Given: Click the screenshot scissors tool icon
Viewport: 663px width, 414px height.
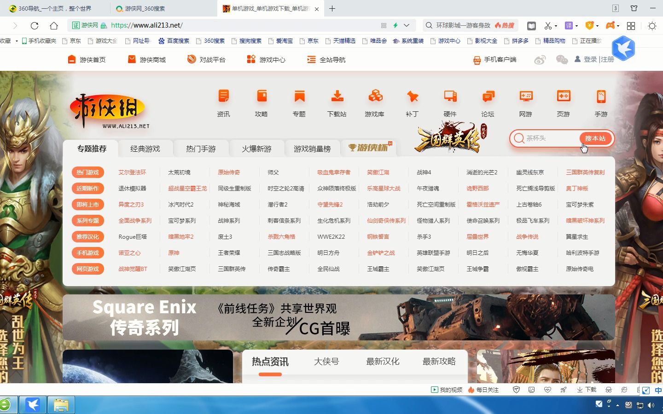Looking at the screenshot, I should click(x=547, y=26).
